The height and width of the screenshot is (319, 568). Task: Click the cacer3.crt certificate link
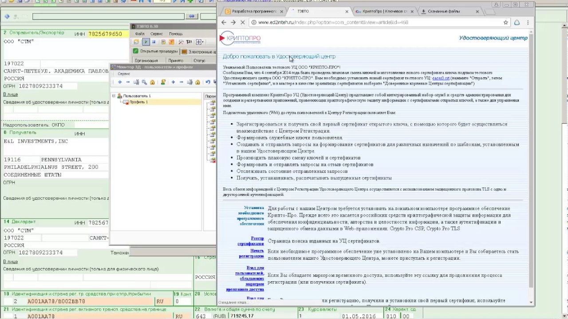[441, 78]
